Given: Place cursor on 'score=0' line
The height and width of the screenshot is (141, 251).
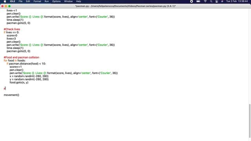Looking at the screenshot, I should (x=12, y=36).
